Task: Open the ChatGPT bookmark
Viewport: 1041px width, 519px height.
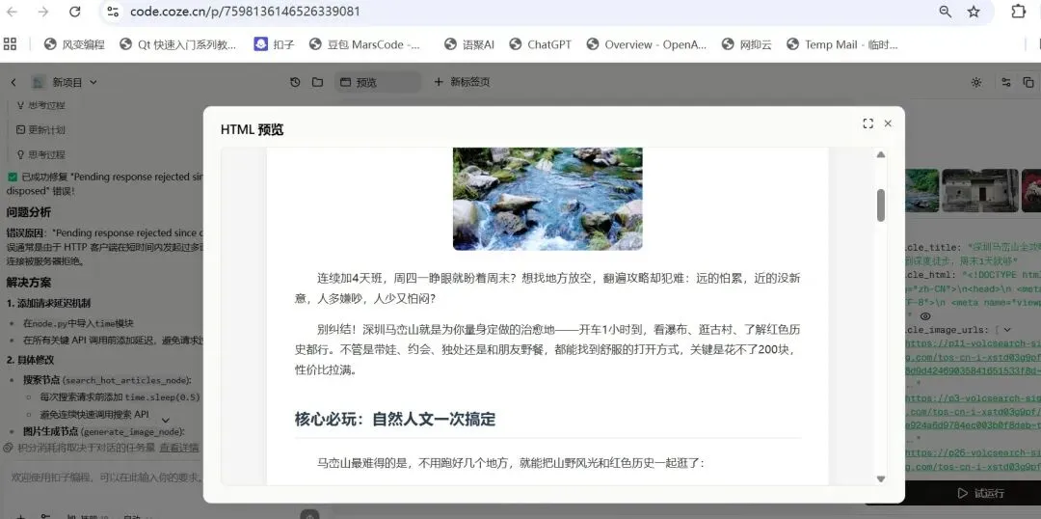Action: point(541,44)
